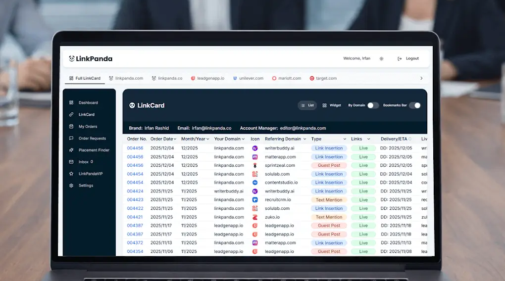Image resolution: width=505 pixels, height=281 pixels.
Task: Open Order Requests in the sidebar
Action: [x=88, y=139]
